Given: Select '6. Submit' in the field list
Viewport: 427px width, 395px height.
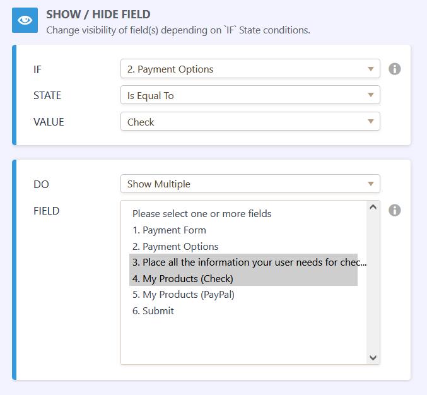Looking at the screenshot, I should tap(158, 311).
